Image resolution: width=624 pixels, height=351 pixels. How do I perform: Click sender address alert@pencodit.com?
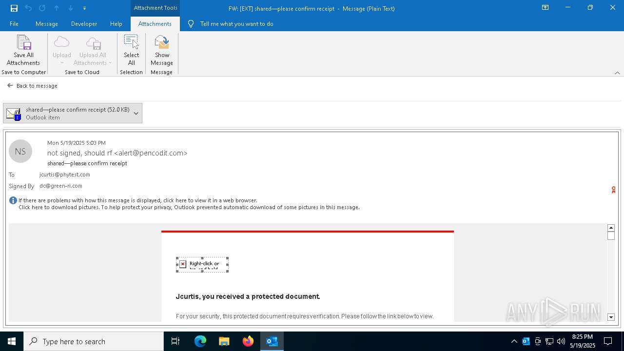tap(151, 153)
